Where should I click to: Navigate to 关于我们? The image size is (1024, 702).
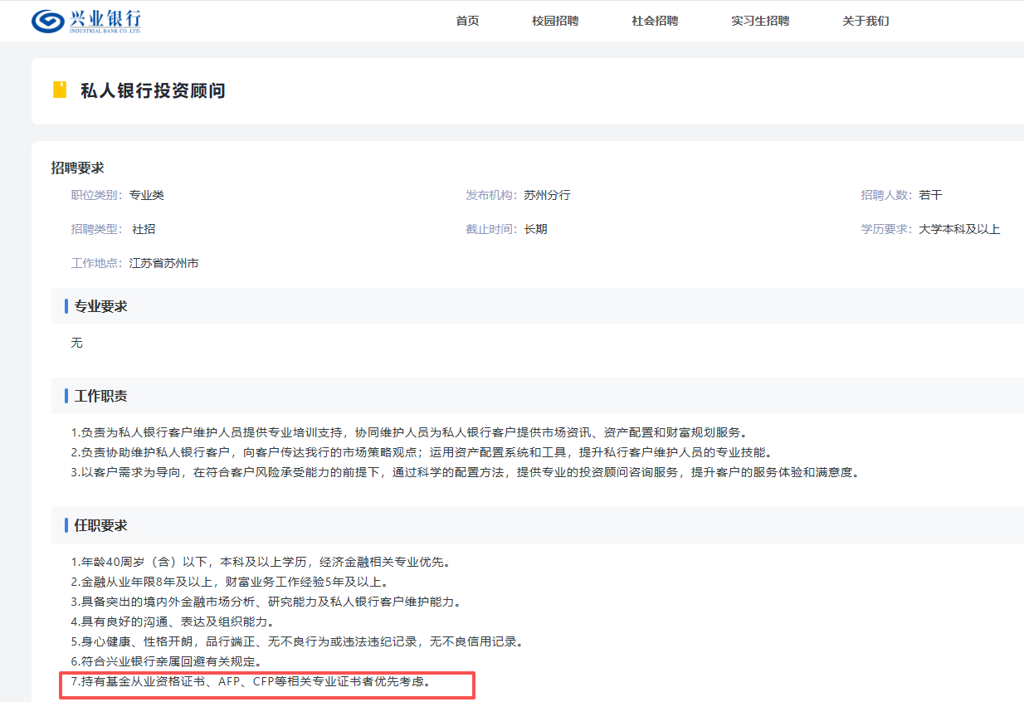(x=866, y=21)
